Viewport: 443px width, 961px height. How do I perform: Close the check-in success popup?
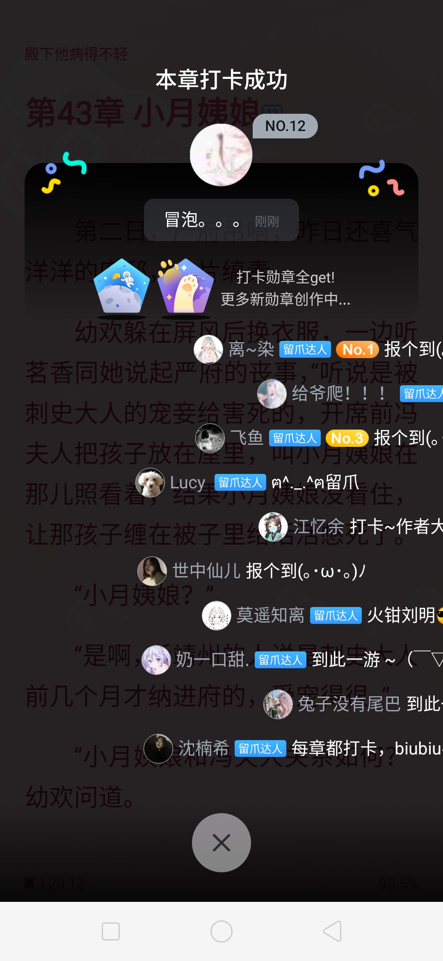221,843
